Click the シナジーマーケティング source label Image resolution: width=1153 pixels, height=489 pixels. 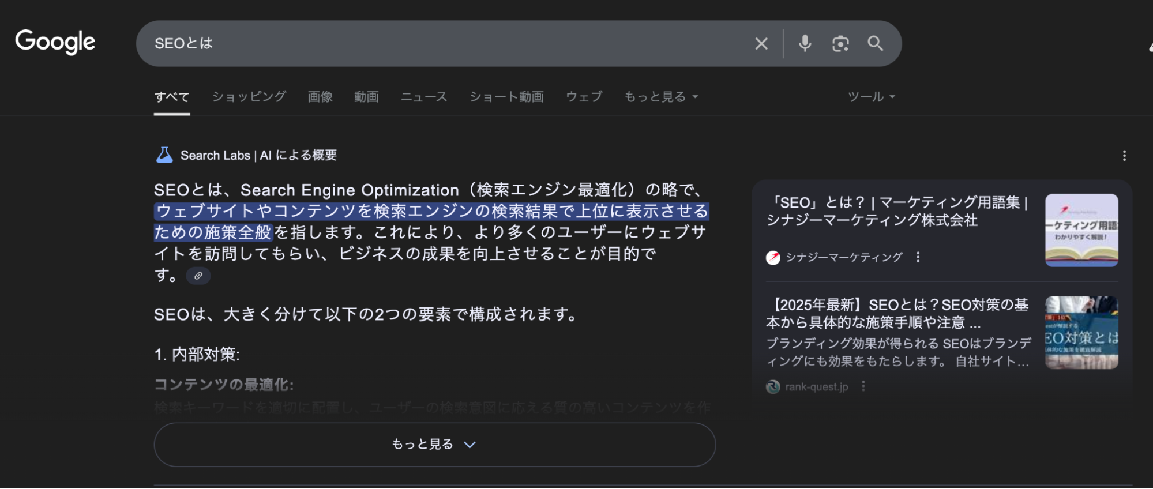(x=844, y=257)
